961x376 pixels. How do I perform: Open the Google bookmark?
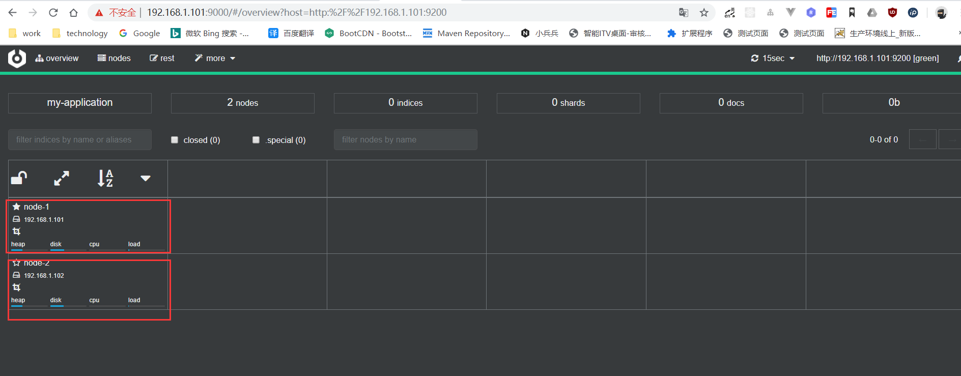139,34
